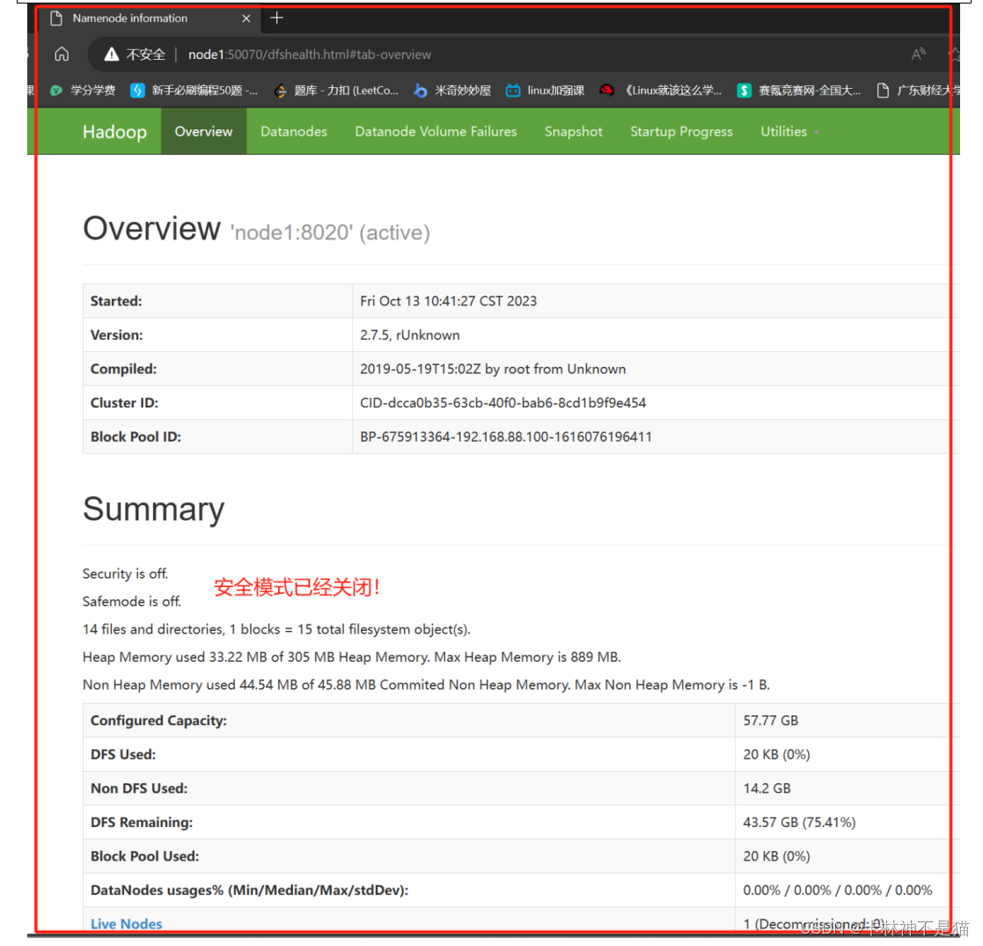Click the DataNodes usages% row label
The image size is (983, 946).
(x=250, y=891)
